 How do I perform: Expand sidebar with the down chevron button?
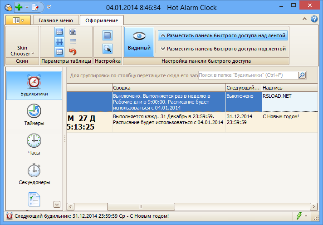click(x=57, y=204)
